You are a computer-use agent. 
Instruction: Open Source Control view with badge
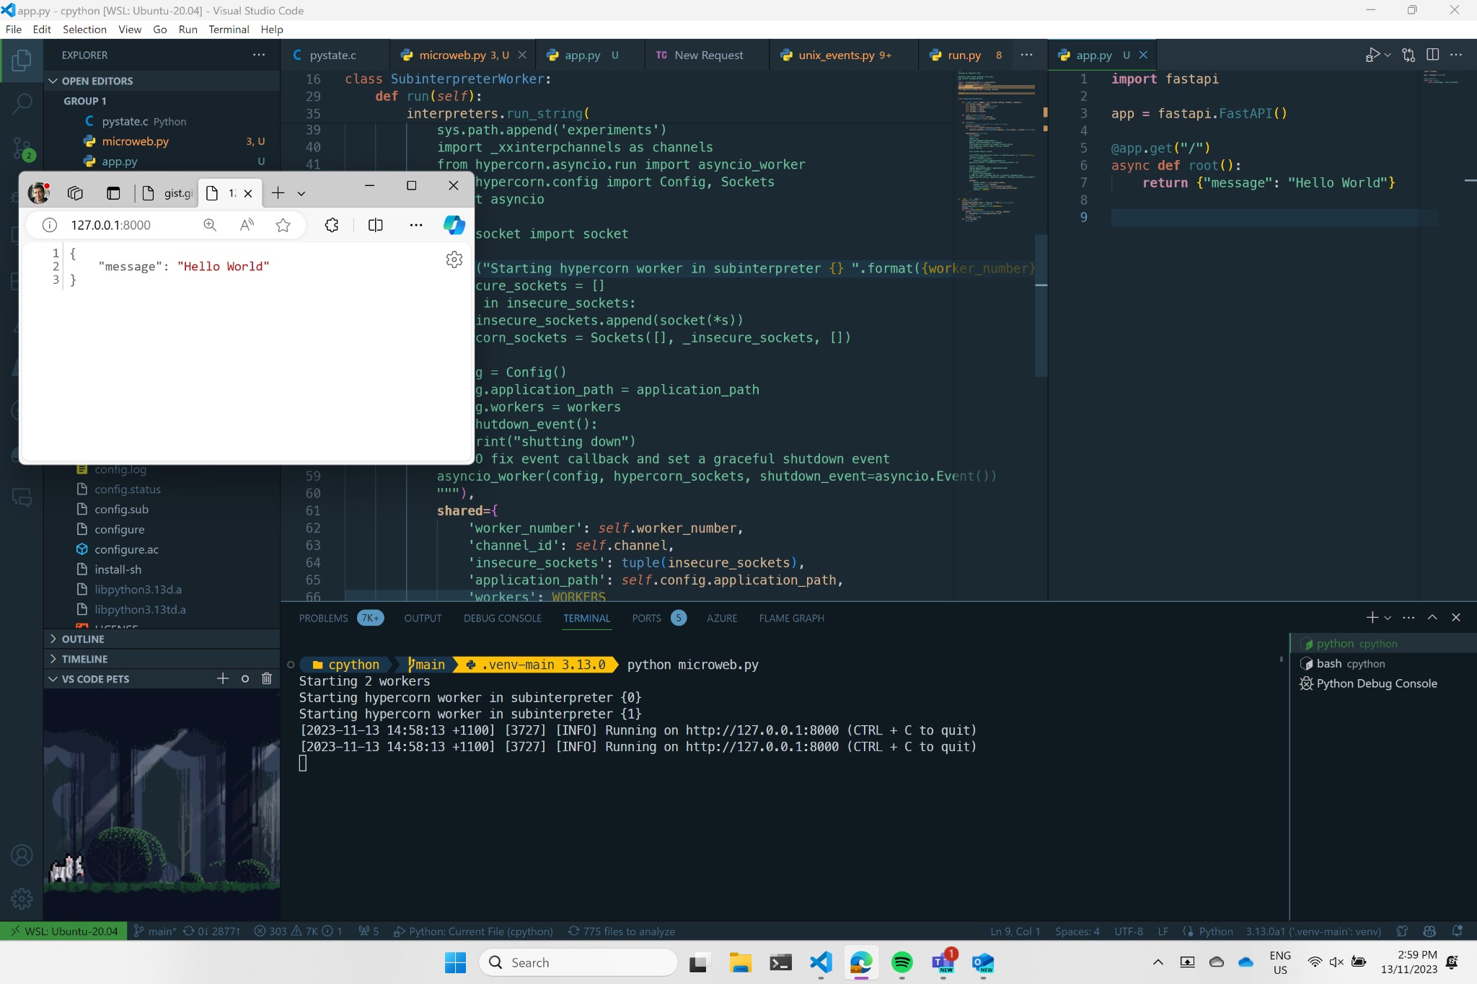pyautogui.click(x=22, y=149)
